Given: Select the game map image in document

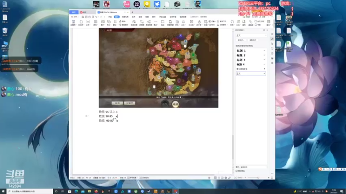Looking at the screenshot, I should click(x=158, y=68).
